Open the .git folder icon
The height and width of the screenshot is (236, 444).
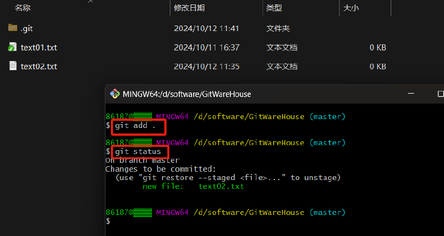pos(13,28)
